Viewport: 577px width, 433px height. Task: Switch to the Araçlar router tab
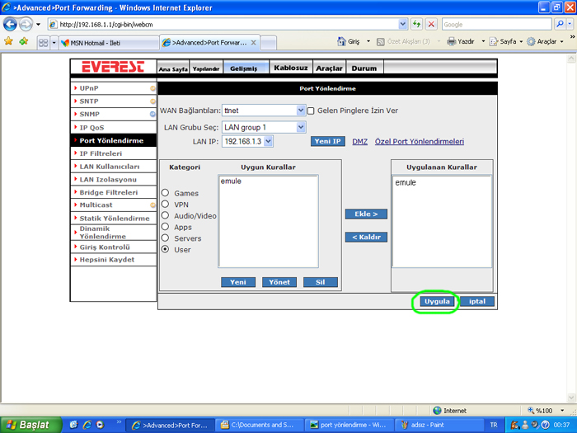point(329,68)
